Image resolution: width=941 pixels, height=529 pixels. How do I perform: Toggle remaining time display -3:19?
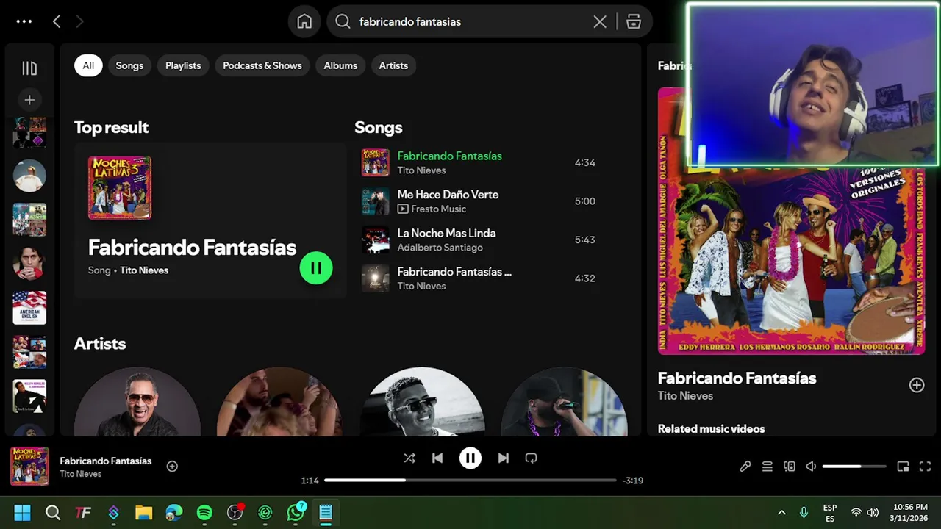[x=632, y=481]
